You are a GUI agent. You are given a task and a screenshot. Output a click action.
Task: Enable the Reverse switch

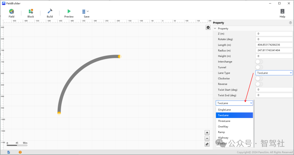coord(259,84)
